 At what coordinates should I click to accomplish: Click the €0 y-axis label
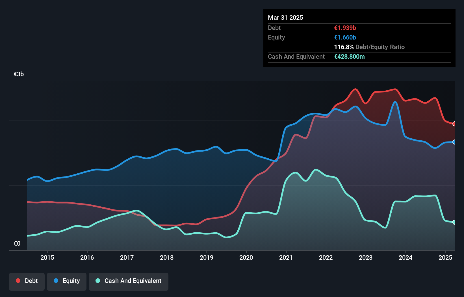point(17,243)
